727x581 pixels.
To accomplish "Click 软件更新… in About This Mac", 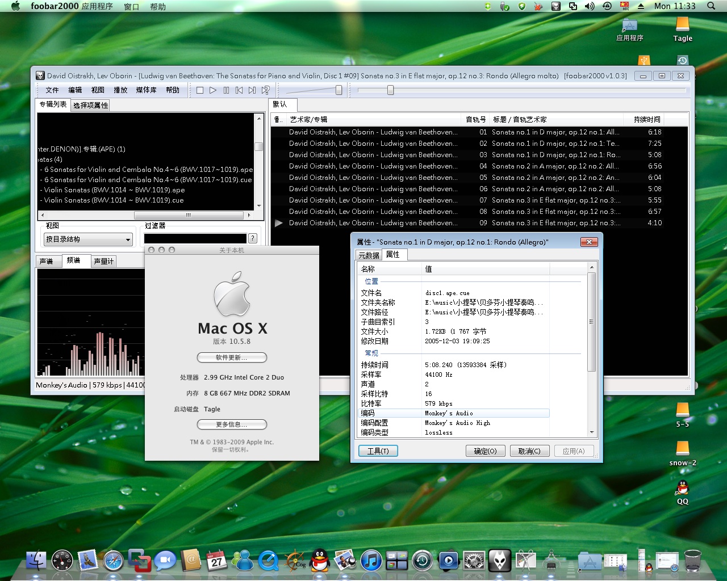I will tap(232, 357).
